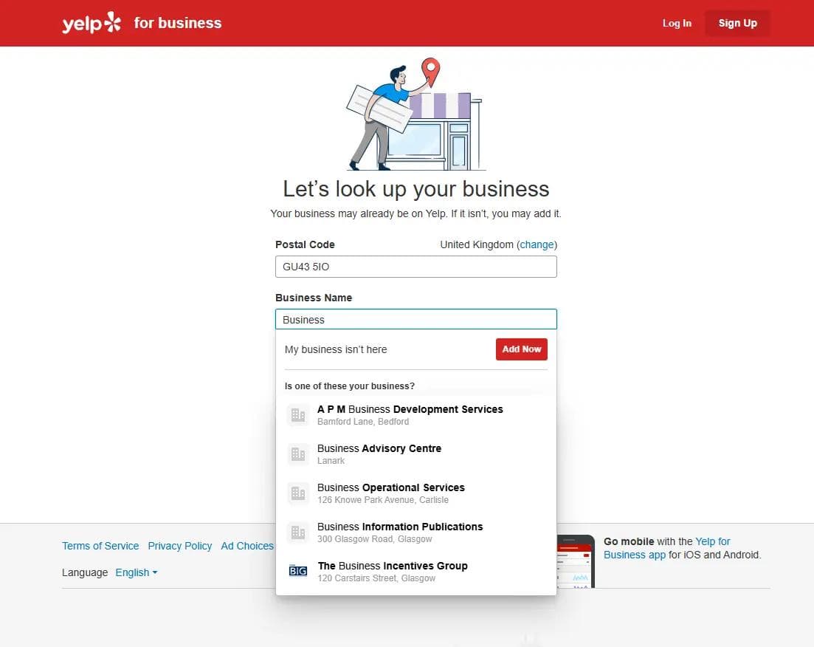
Task: Open Ad Choices link
Action: click(247, 546)
